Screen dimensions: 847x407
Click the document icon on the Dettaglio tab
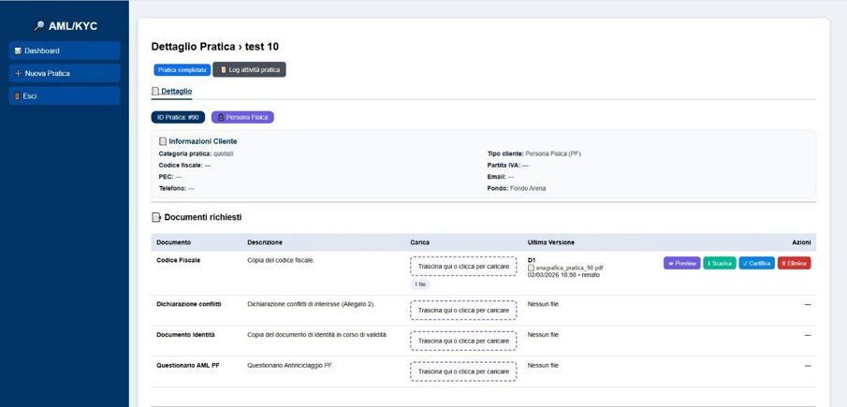[155, 92]
